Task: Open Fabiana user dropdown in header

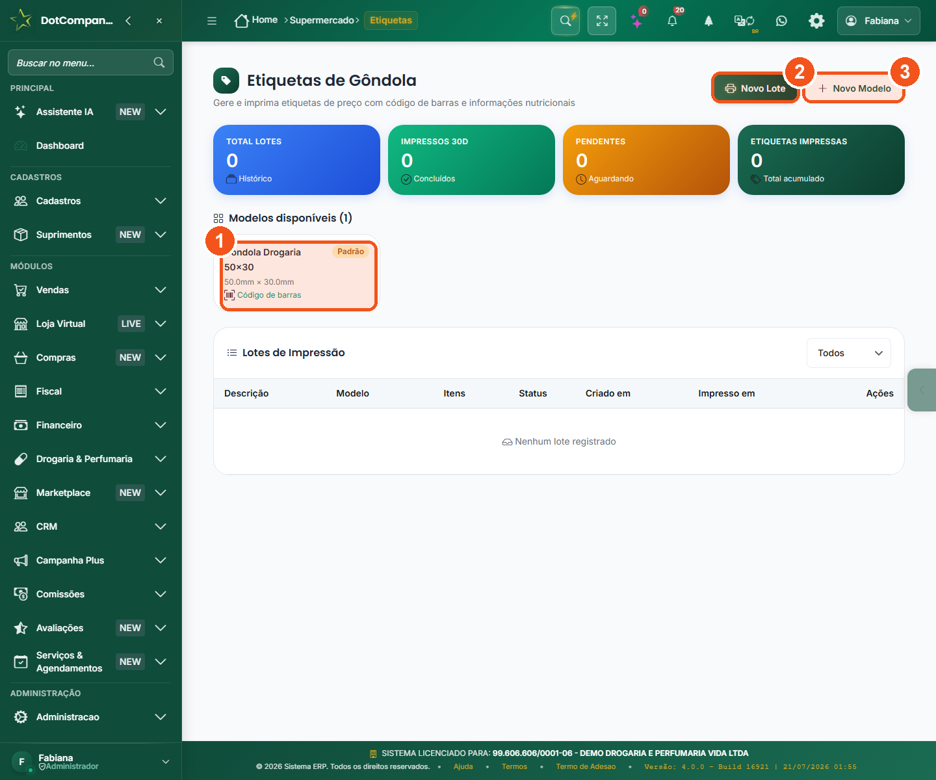Action: tap(879, 21)
